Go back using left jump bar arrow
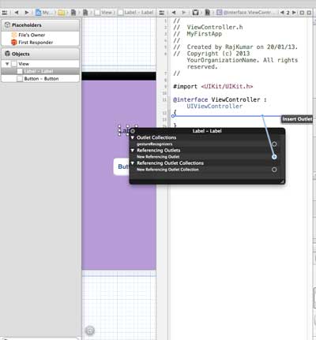Image resolution: width=316 pixels, height=340 pixels. [17, 13]
